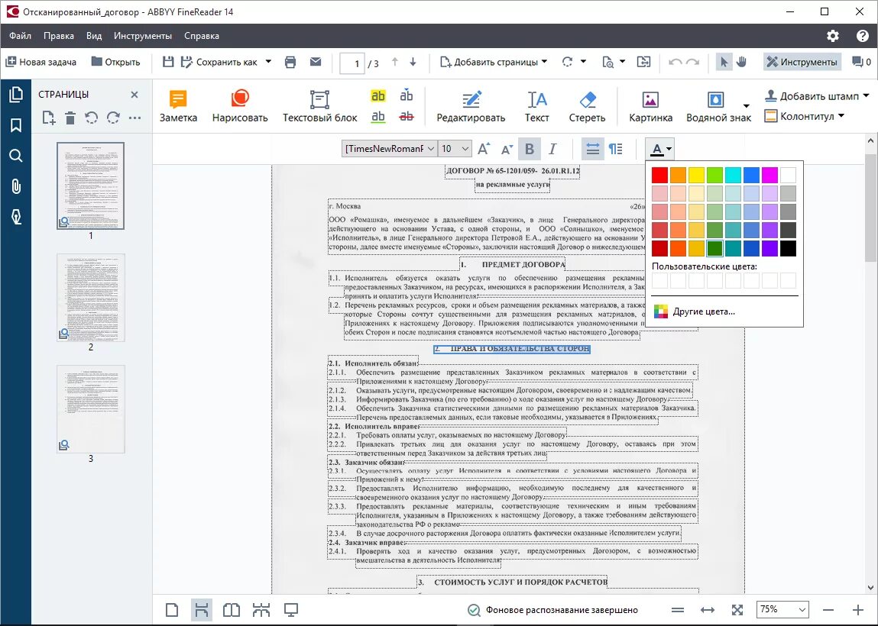878x626 pixels.
Task: Pick the selected dark green swatch
Action: (714, 248)
